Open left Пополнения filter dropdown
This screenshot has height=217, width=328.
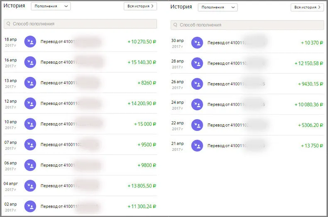pos(51,6)
